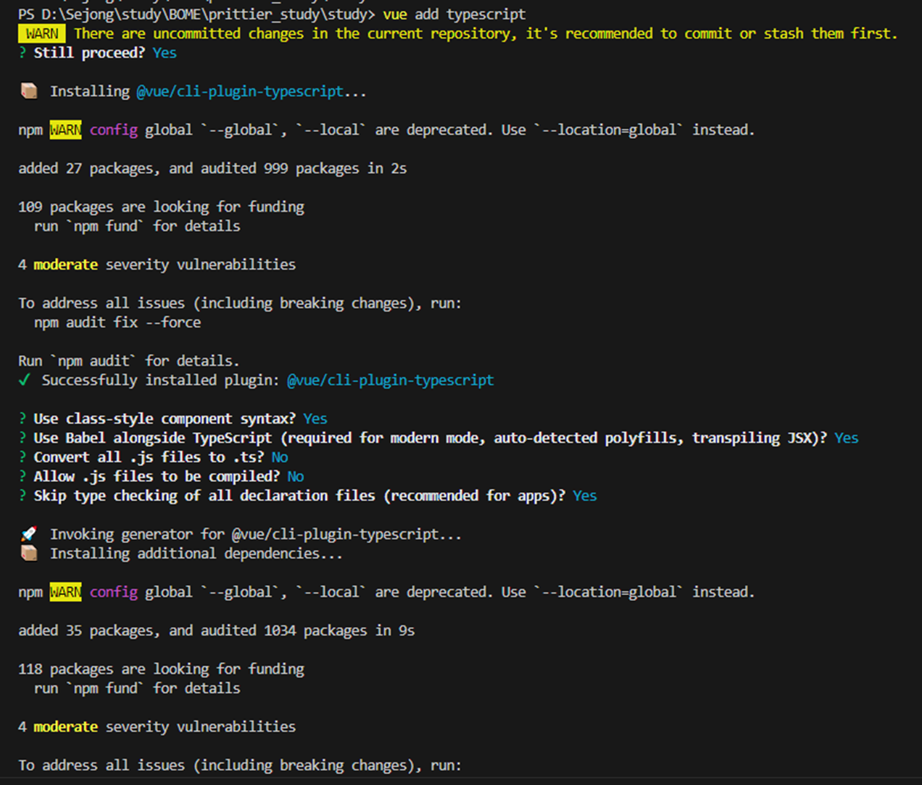Click the 'added 27 packages, and audited 999 packages in 2s' line

[212, 168]
